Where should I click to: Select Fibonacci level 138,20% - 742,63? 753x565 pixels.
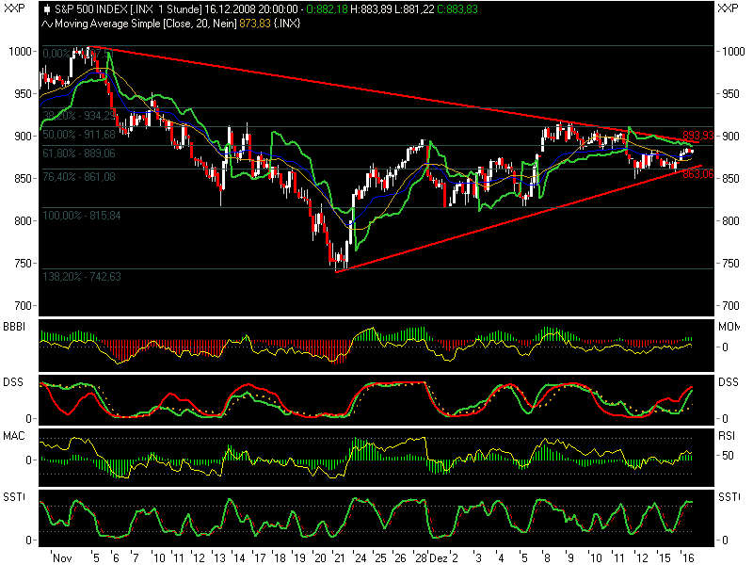[x=82, y=277]
